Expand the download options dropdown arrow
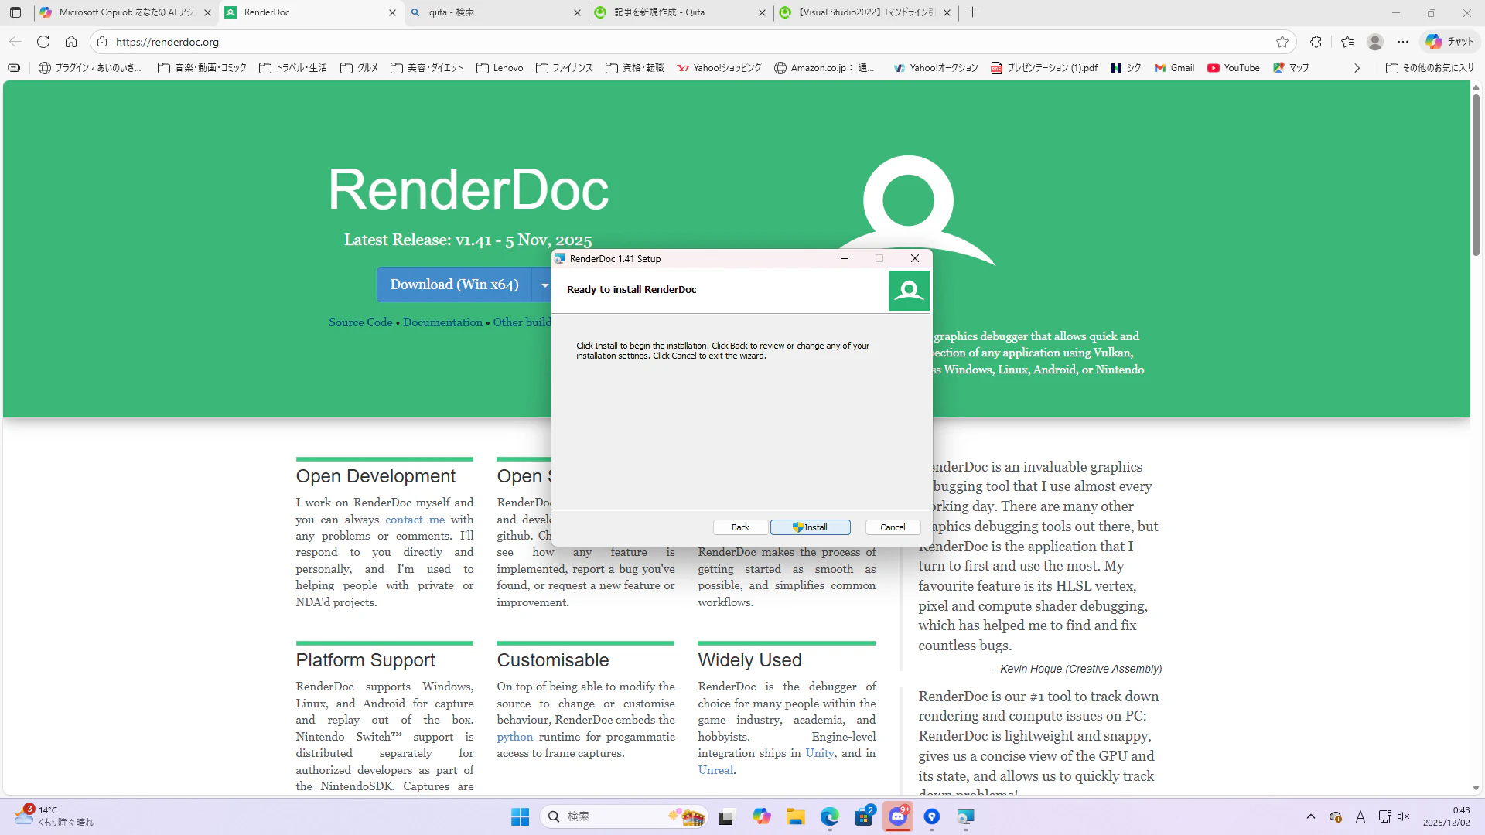 pos(544,285)
